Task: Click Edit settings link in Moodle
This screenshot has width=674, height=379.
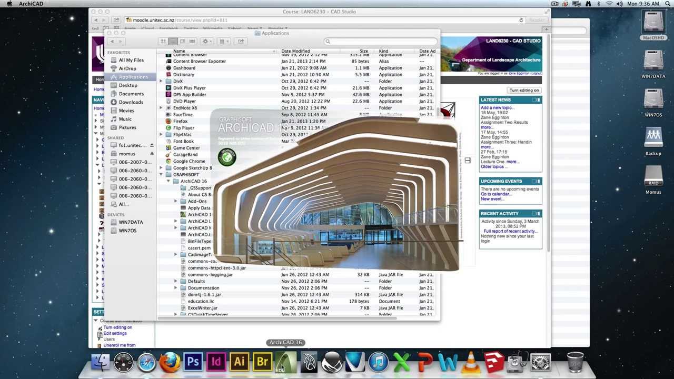Action: tap(115, 333)
